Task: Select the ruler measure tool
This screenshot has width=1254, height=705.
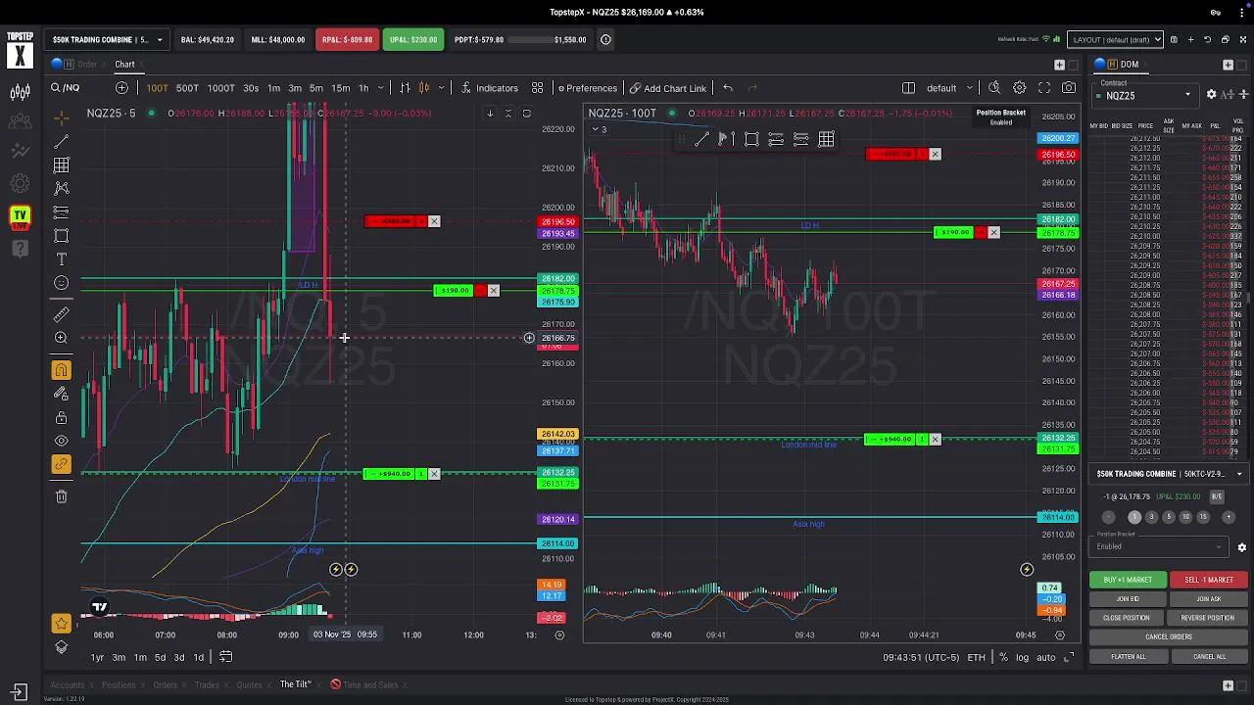Action: pyautogui.click(x=61, y=314)
